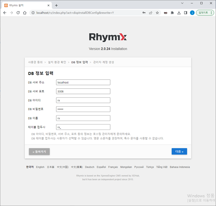Switch language to Mongolian
Image resolution: width=216 pixels, height=206 pixels.
(126, 167)
